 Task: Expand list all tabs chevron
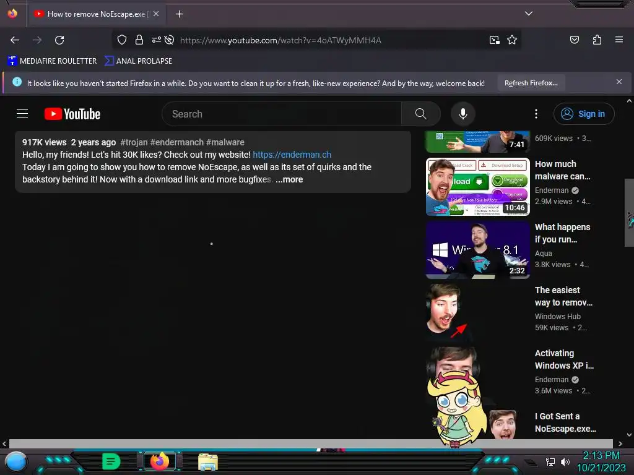529,14
